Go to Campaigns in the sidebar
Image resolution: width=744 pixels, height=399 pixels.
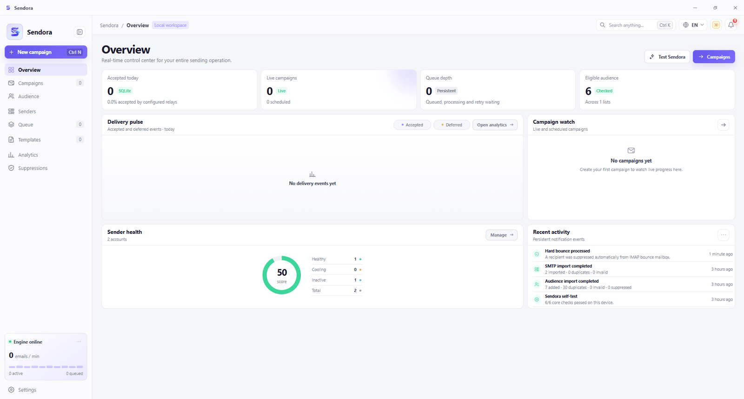46,83
